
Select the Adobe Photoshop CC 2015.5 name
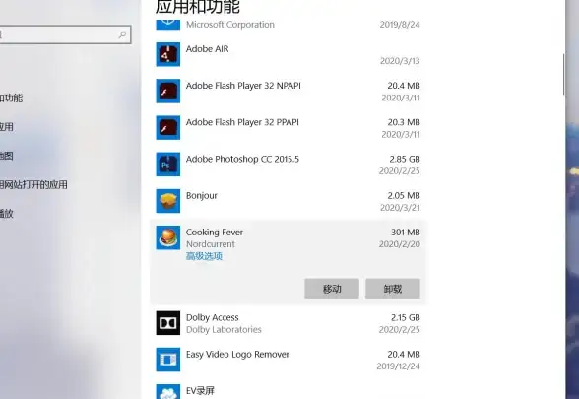point(242,159)
